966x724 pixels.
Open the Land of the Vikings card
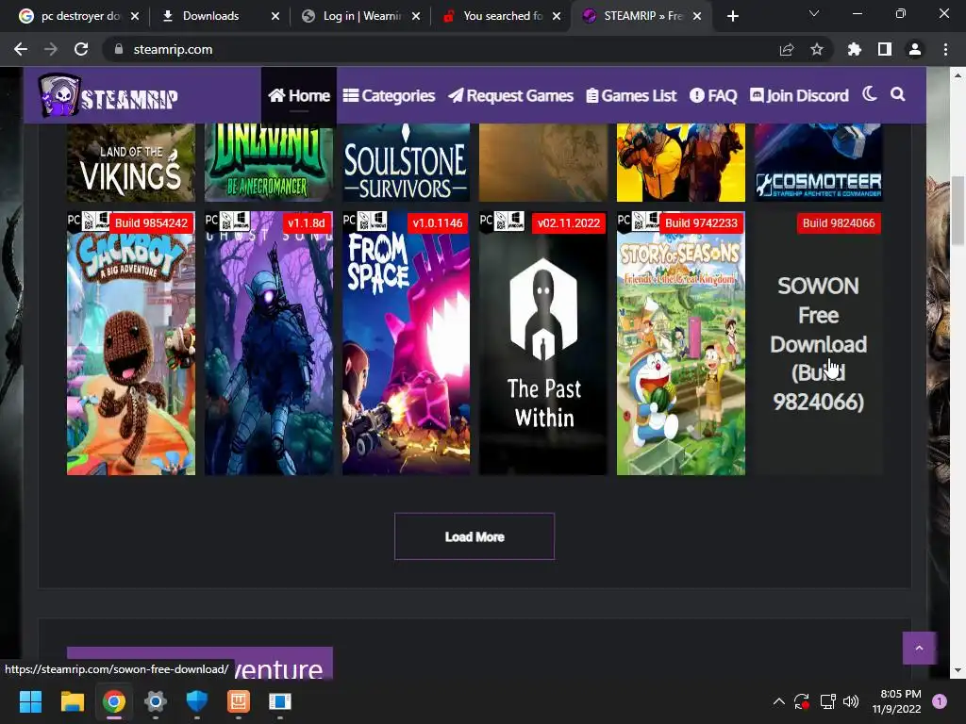131,162
